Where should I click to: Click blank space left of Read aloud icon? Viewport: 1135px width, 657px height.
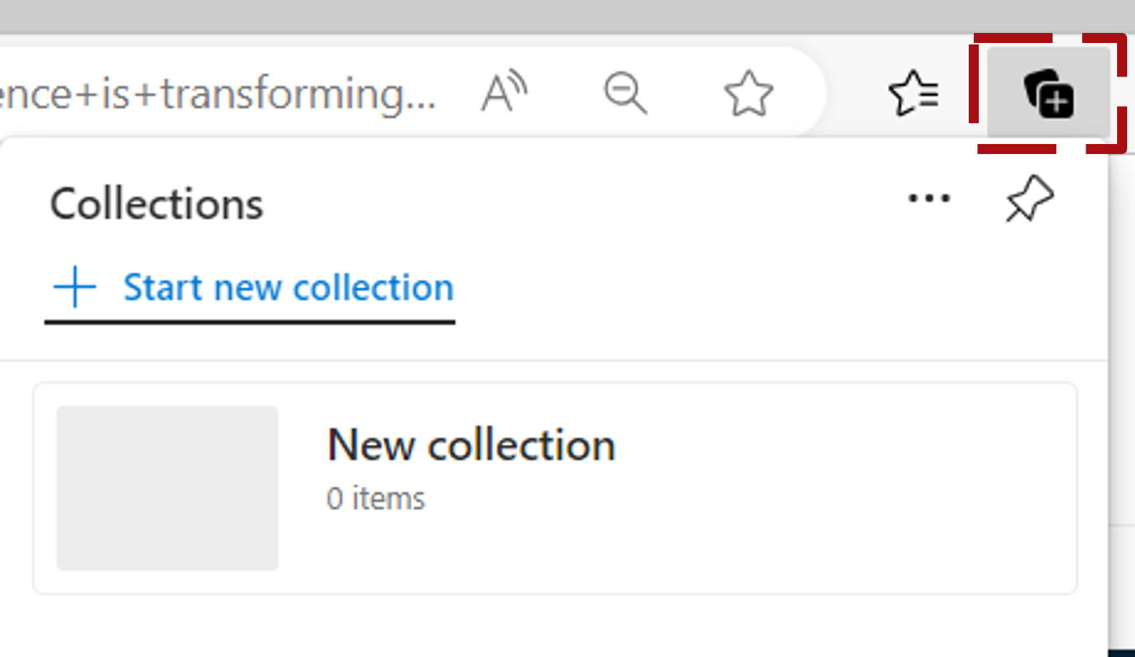click(459, 93)
